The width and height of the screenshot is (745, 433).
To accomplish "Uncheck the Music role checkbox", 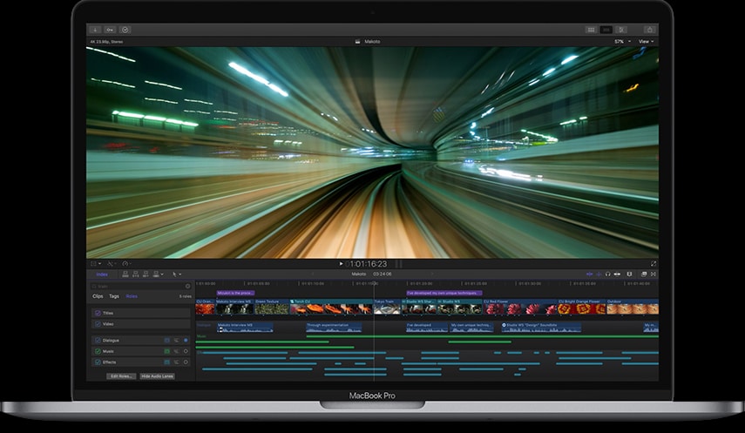I will [x=98, y=351].
